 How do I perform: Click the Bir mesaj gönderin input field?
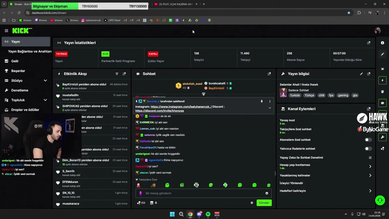point(204,193)
